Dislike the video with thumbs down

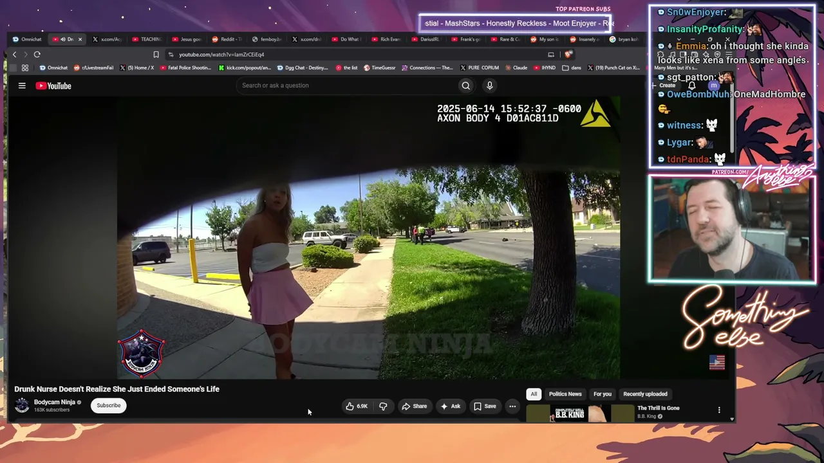coord(383,406)
